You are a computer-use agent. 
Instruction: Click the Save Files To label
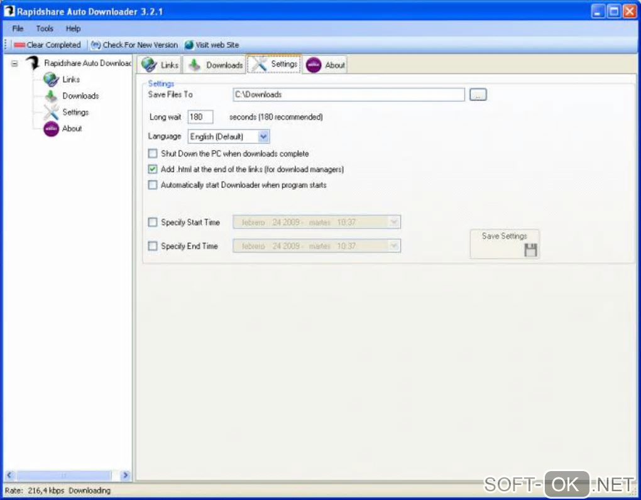point(170,95)
